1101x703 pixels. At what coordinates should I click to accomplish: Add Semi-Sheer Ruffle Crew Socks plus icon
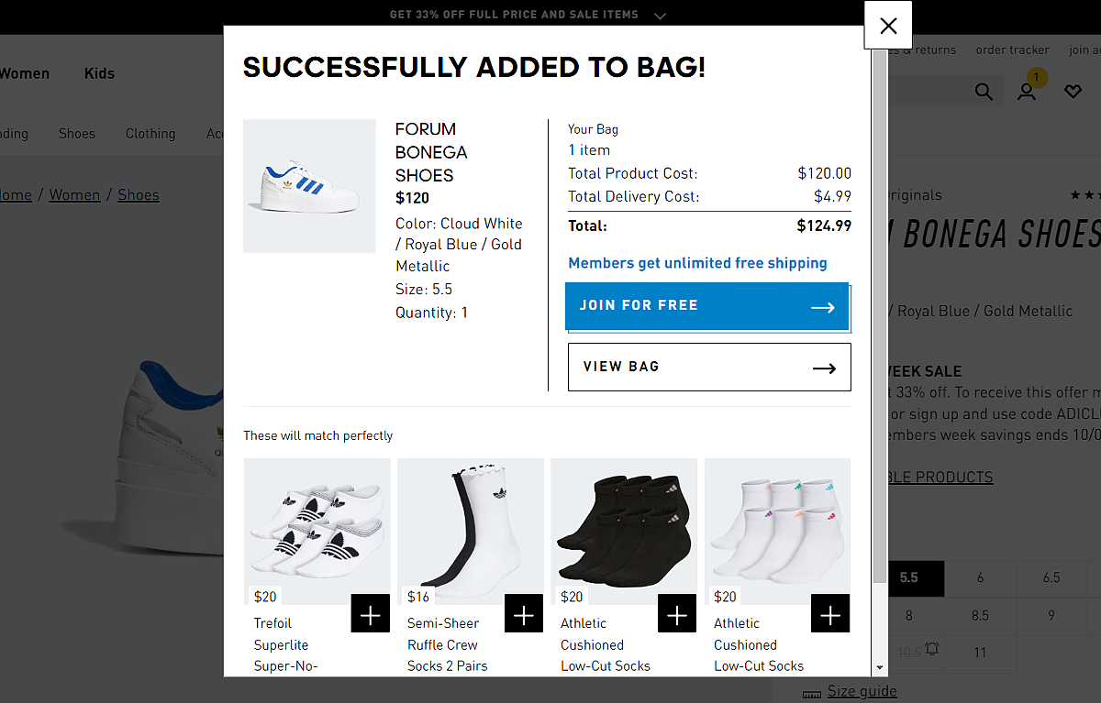pyautogui.click(x=523, y=614)
